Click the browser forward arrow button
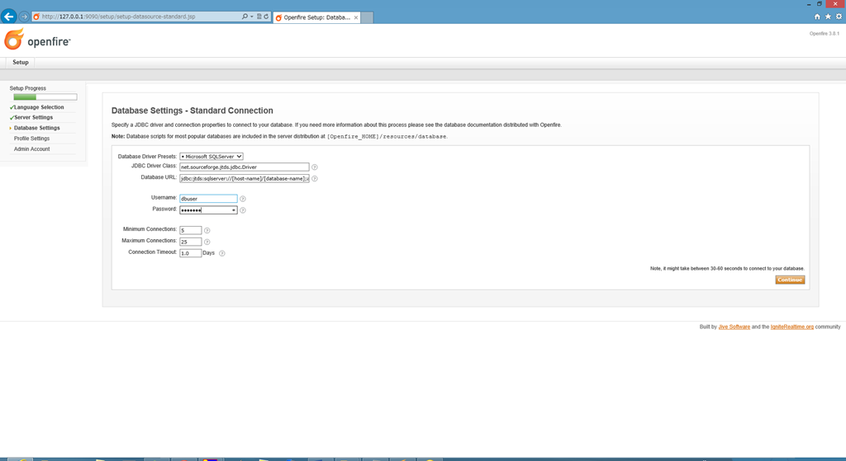 (x=24, y=16)
